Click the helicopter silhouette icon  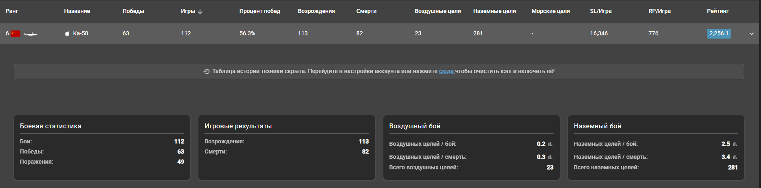click(31, 34)
